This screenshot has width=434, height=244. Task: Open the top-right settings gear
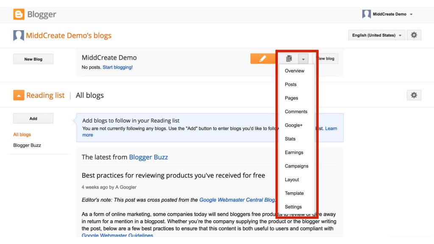click(414, 35)
